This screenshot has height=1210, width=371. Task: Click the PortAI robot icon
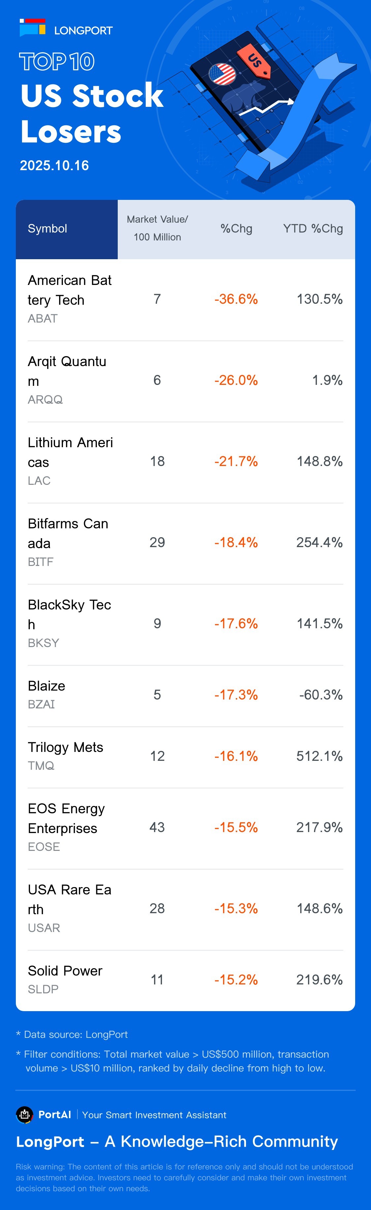[x=24, y=1114]
